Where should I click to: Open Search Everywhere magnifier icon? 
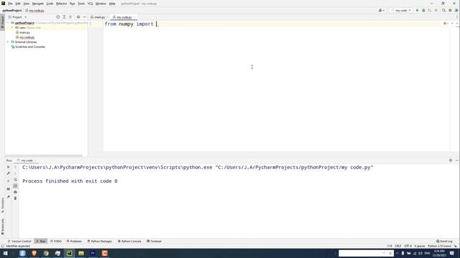[x=443, y=10]
